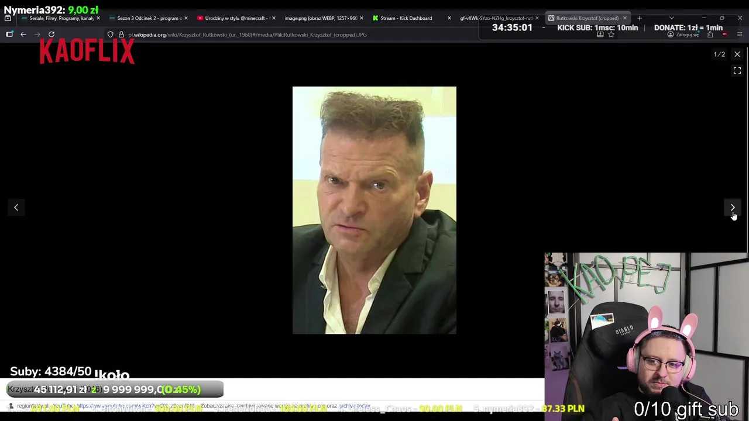Open a new browser tab with plus
Image resolution: width=749 pixels, height=421 pixels.
[639, 18]
